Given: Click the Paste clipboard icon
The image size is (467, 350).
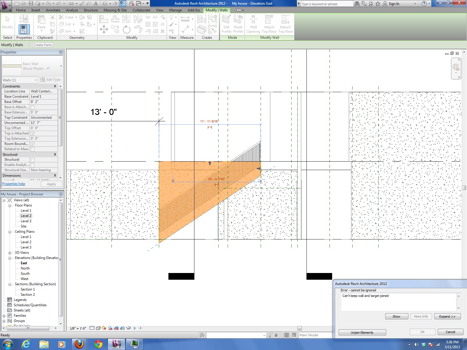Looking at the screenshot, I should click(41, 20).
